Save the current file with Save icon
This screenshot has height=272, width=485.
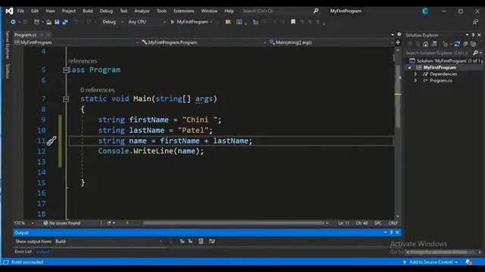[57, 22]
